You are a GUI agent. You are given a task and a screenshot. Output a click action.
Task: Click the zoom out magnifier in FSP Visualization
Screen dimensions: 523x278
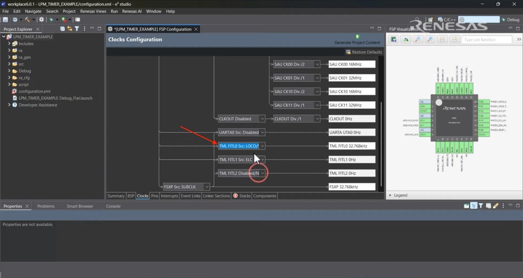point(418,39)
